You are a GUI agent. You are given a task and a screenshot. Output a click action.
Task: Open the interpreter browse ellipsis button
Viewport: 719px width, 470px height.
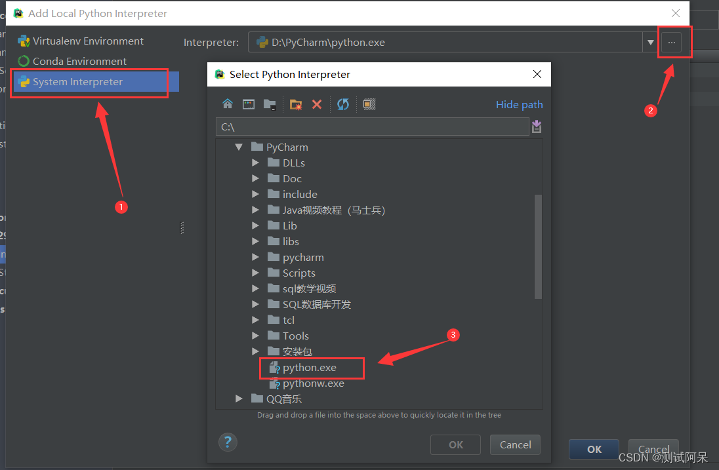coord(671,42)
